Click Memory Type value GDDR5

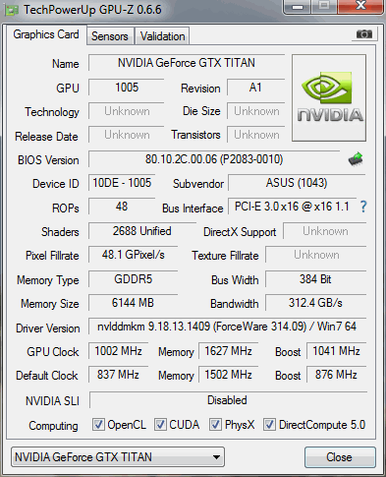(x=133, y=279)
